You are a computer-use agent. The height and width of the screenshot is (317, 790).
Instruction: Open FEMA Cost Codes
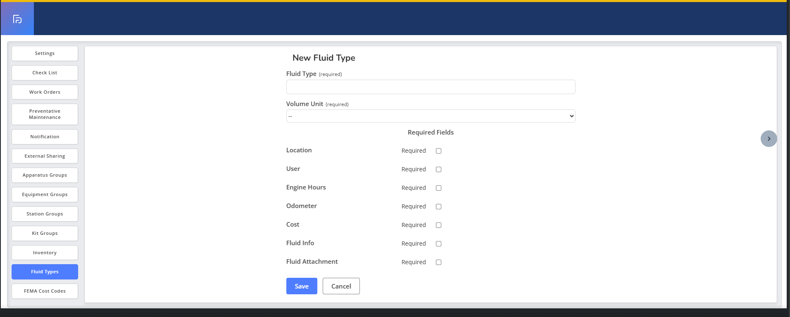click(45, 291)
